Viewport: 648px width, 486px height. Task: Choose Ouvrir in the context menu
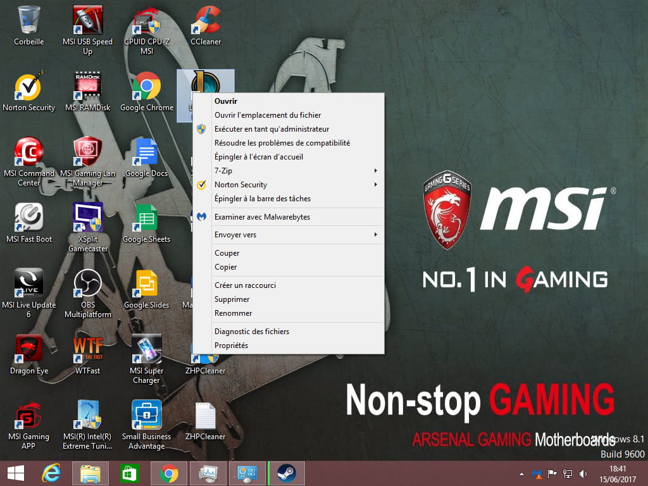coord(289,101)
